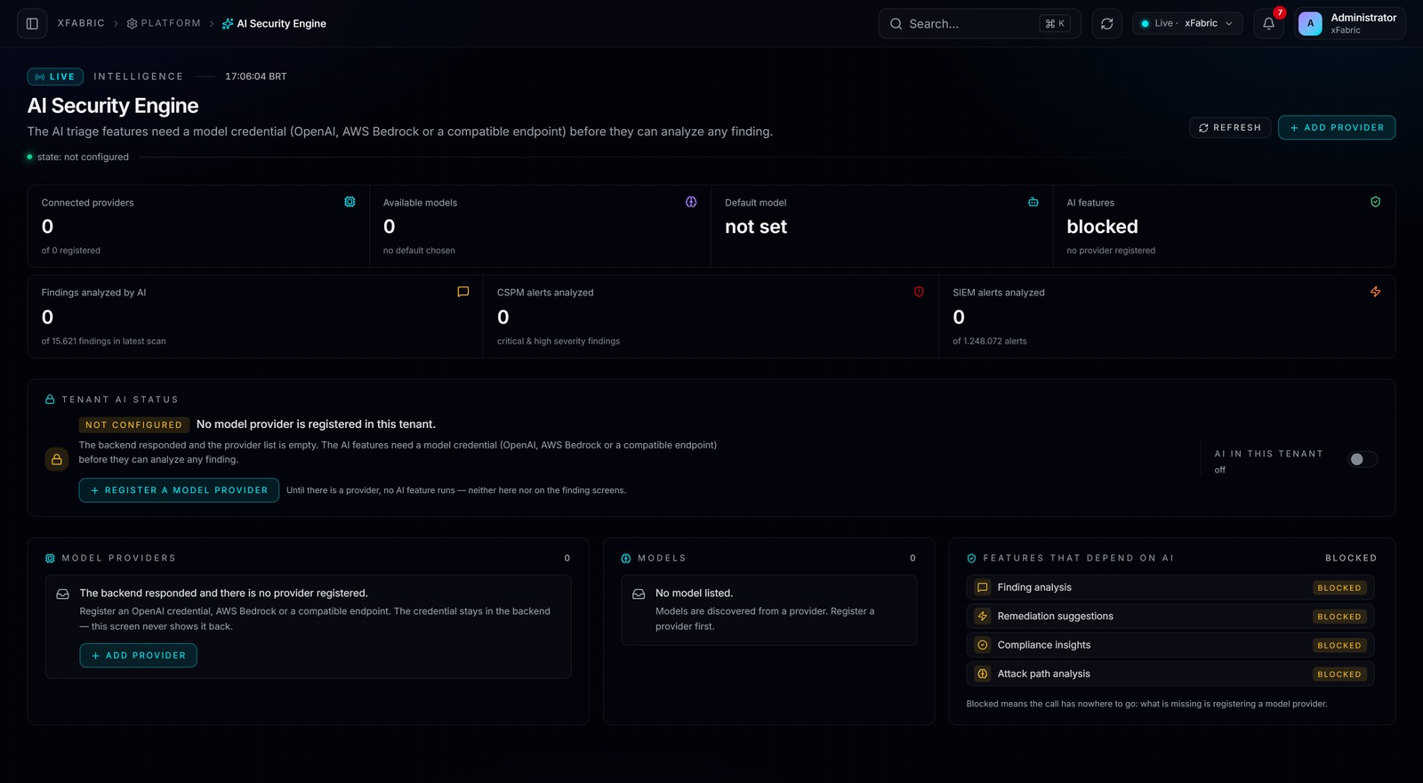Click the Search input field
Image resolution: width=1423 pixels, height=783 pixels.
(x=979, y=24)
